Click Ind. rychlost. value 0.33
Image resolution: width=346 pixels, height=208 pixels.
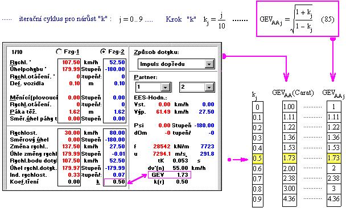point(75,175)
